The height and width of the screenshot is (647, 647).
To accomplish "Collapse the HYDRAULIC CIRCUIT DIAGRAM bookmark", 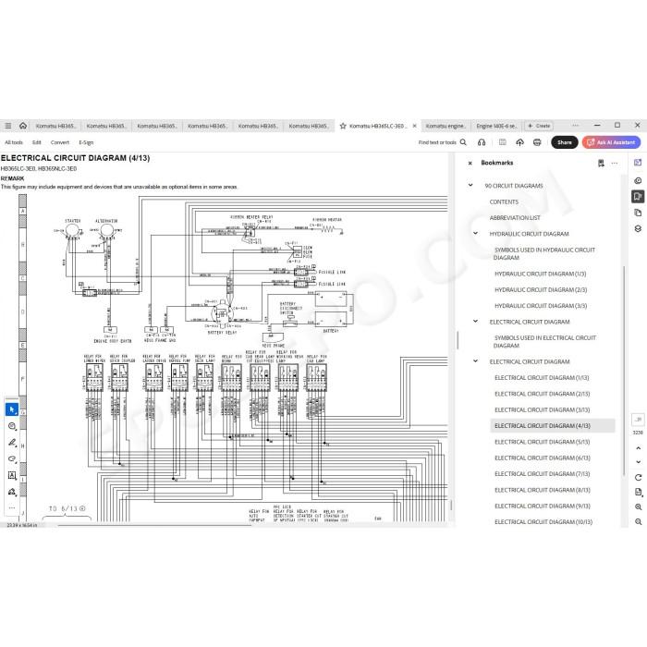I will click(x=475, y=233).
